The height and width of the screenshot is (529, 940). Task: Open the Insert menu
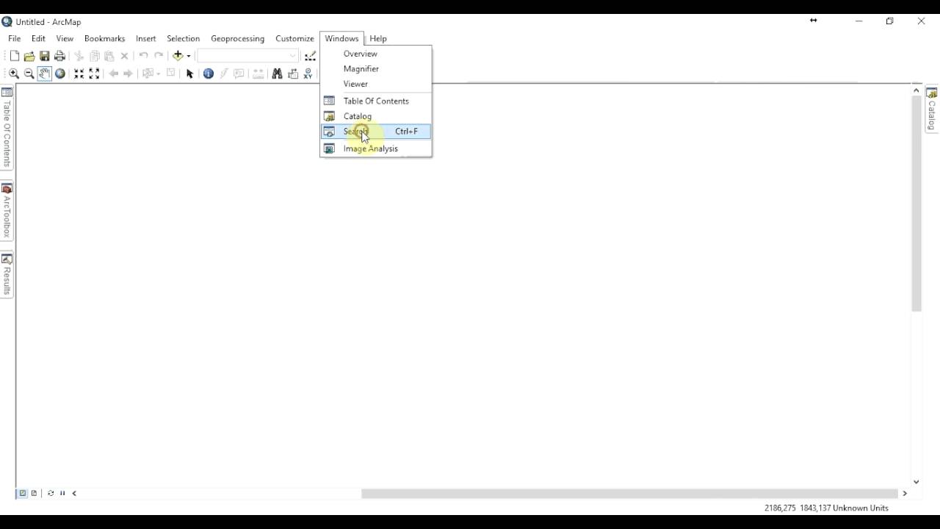[146, 38]
